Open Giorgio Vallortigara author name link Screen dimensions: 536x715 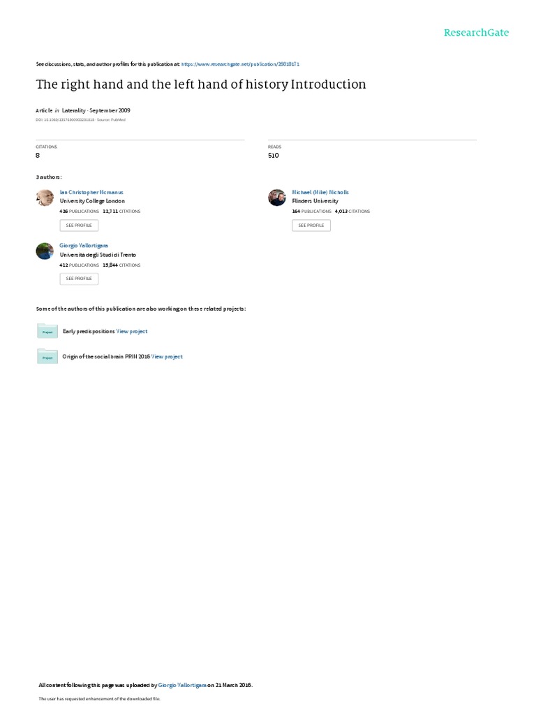[84, 245]
